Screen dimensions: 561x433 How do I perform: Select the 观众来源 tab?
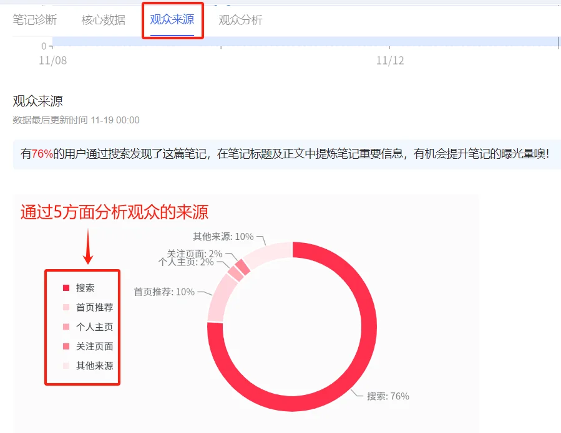click(172, 19)
